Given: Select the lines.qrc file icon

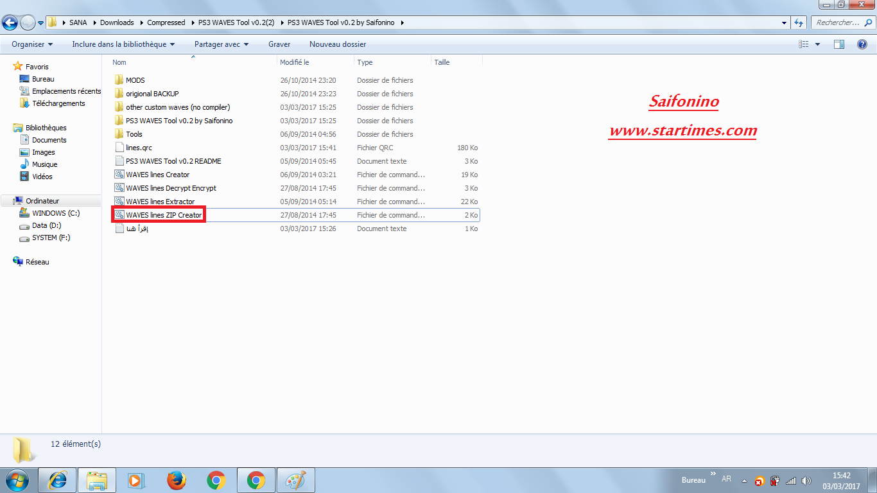Looking at the screenshot, I should click(x=119, y=148).
